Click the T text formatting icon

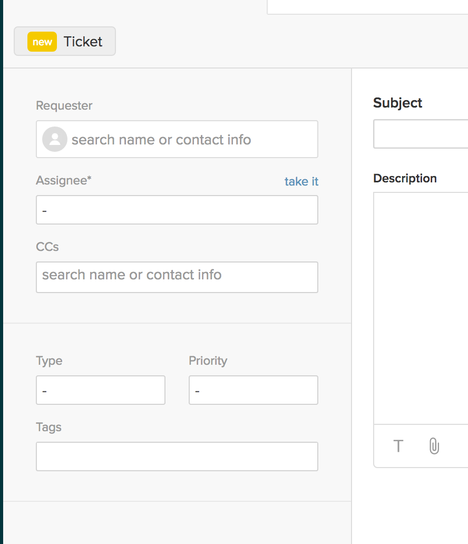[398, 446]
